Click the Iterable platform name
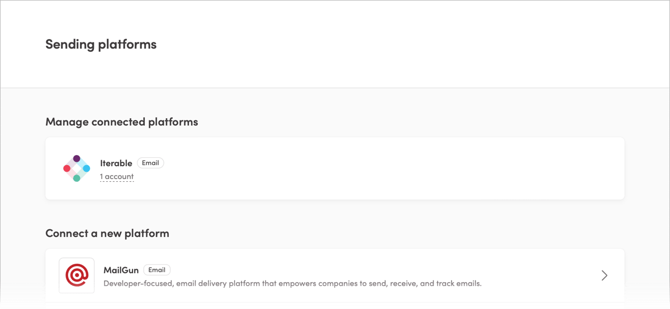 click(x=116, y=163)
